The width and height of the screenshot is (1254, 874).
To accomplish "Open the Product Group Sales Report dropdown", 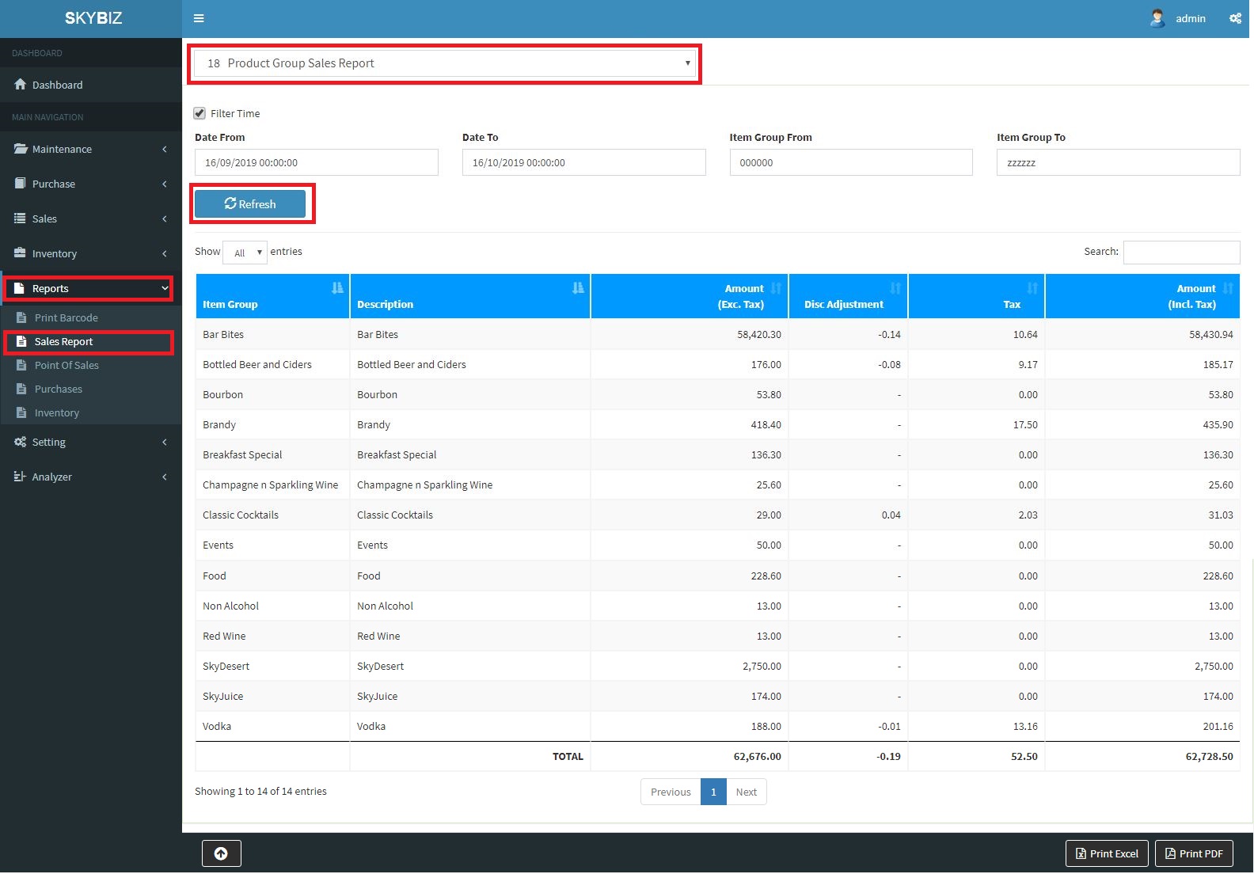I will 444,63.
